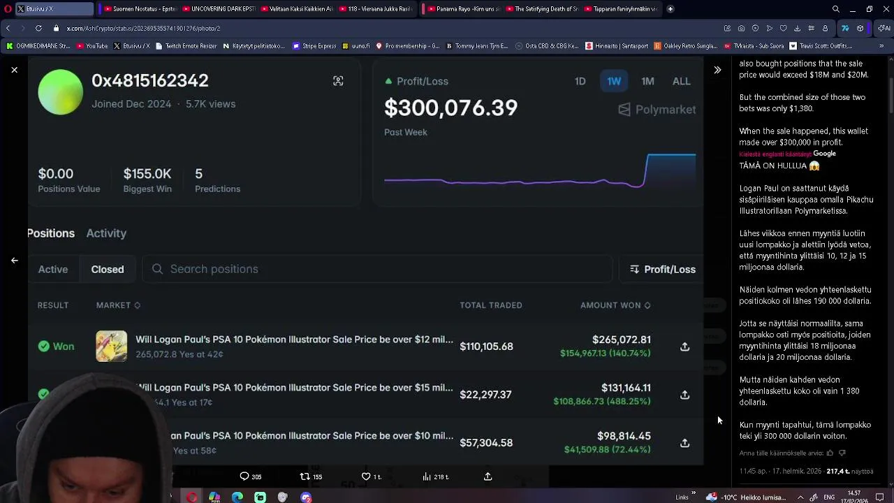View post analytics 218 t. icon
The image size is (894, 503).
[435, 476]
